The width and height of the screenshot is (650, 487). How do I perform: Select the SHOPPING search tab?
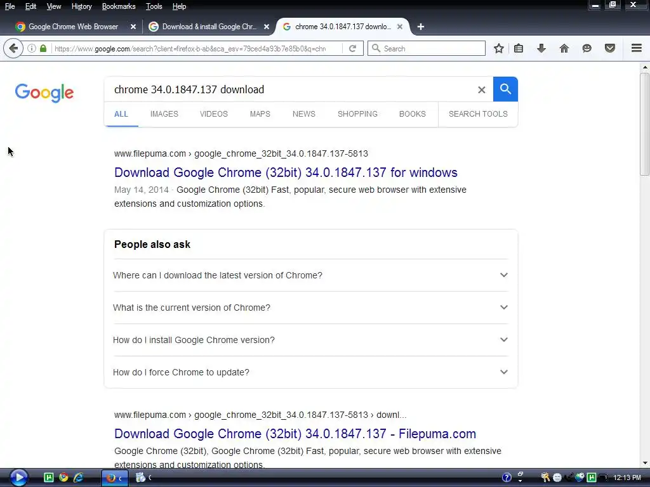point(357,114)
